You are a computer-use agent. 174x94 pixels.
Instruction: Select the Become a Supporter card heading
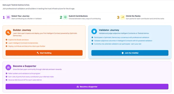pyautogui.click(x=25, y=66)
